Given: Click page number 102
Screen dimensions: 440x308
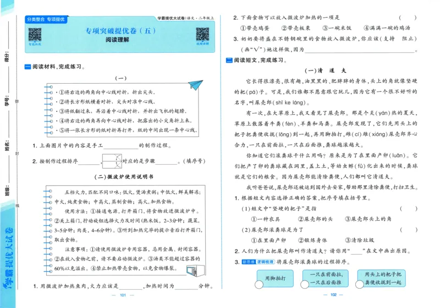Looking at the screenshot, I should coord(333,295).
